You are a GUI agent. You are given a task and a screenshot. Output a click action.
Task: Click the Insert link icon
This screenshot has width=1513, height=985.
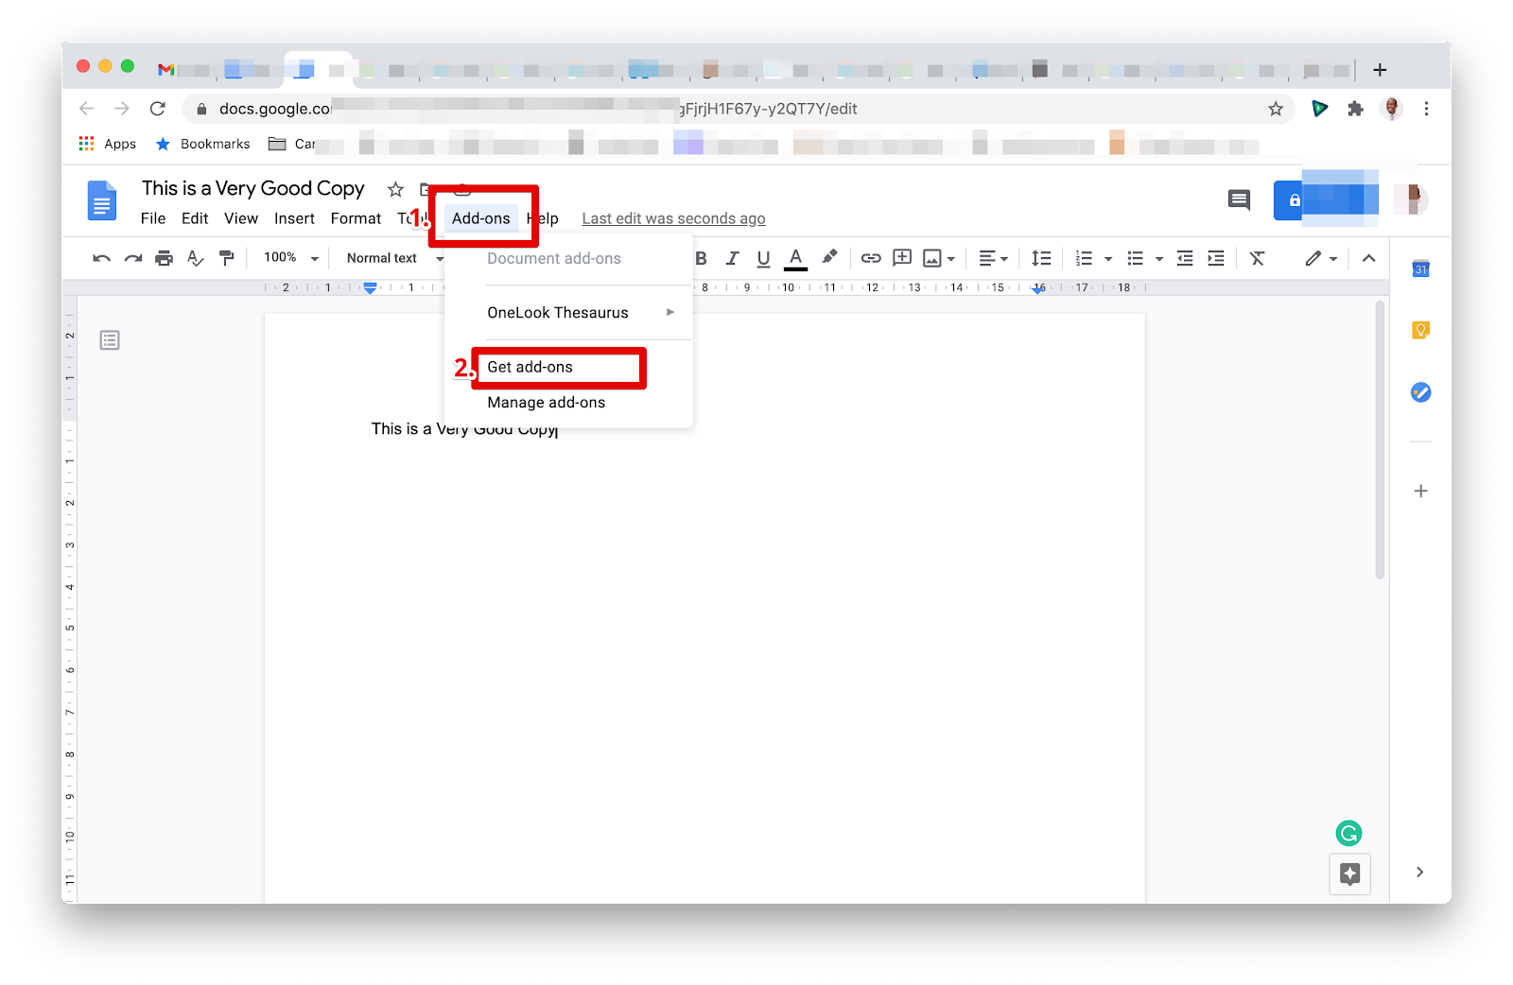(870, 257)
